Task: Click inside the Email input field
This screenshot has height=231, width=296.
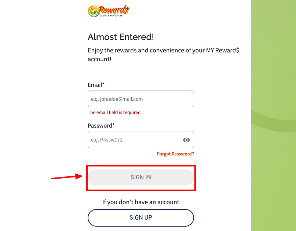Action: 140,99
